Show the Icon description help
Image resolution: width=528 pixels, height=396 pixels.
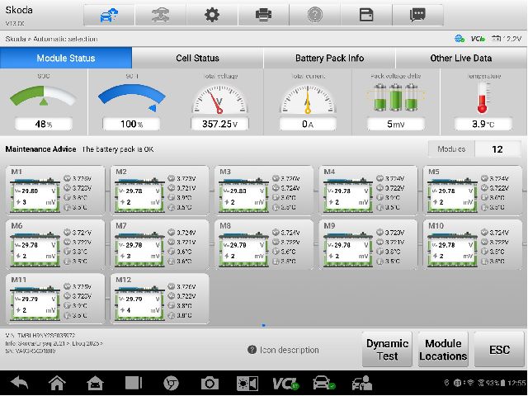(x=284, y=350)
